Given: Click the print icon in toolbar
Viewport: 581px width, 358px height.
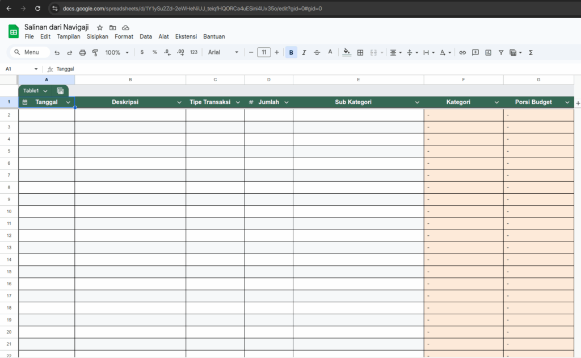Looking at the screenshot, I should 82,52.
